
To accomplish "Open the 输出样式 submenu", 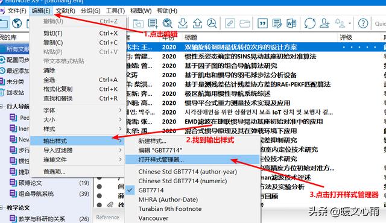I will (x=77, y=141).
